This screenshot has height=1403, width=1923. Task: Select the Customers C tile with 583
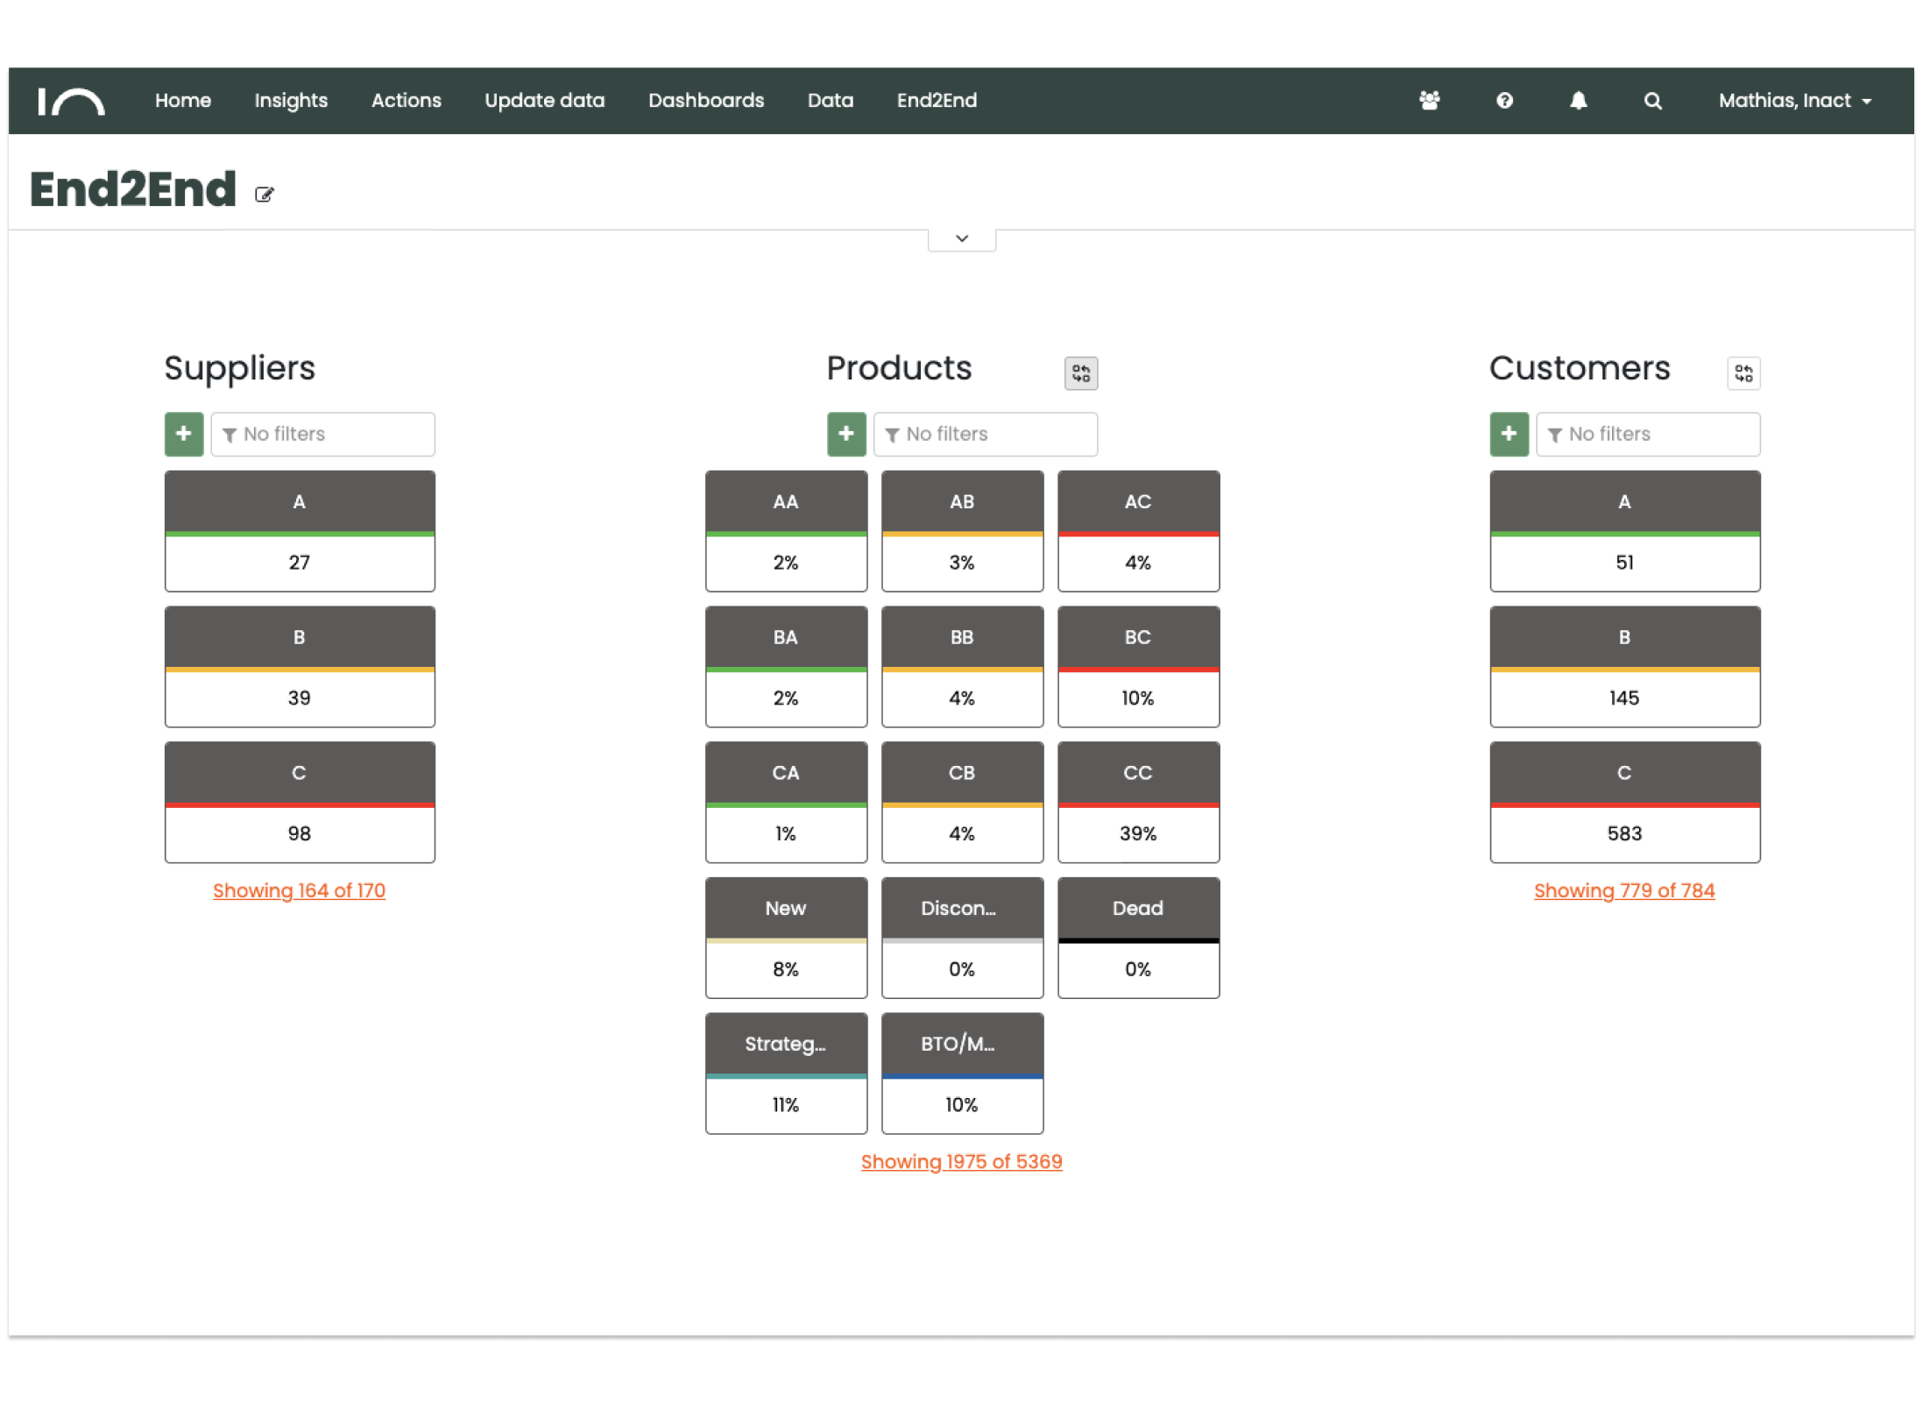tap(1624, 802)
